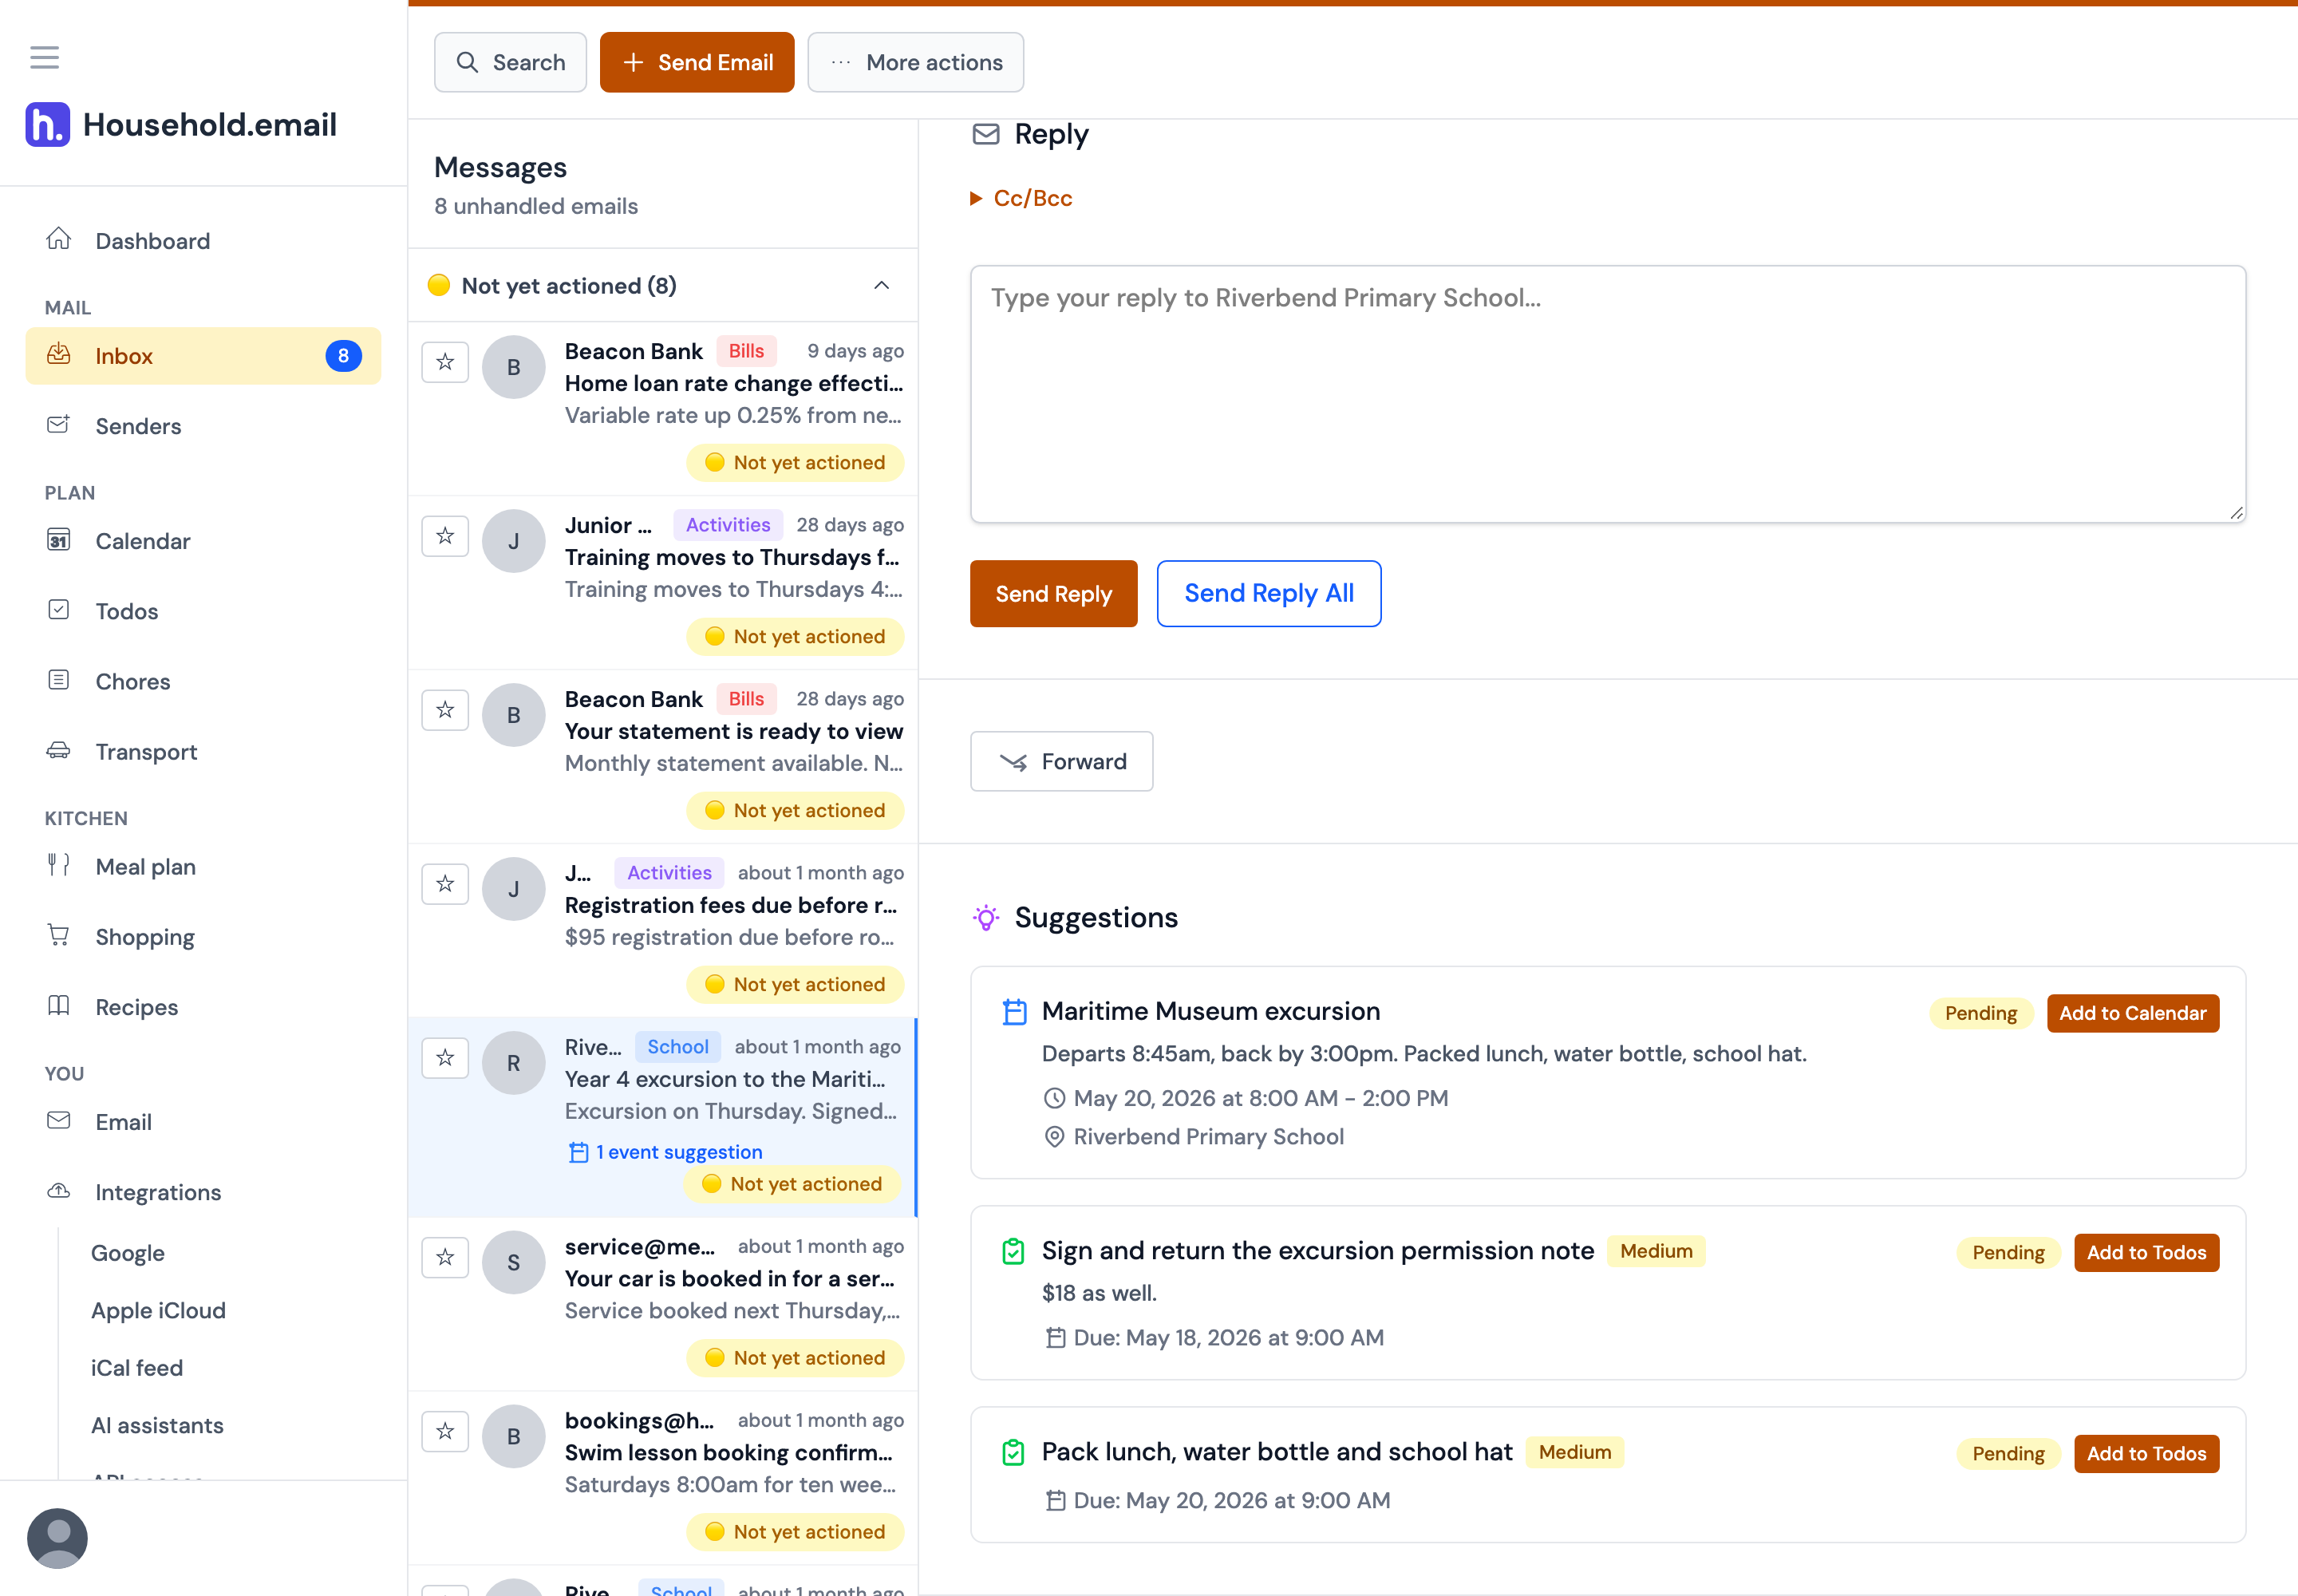Collapse the Not yet actioned group
2298x1596 pixels.
coord(881,286)
